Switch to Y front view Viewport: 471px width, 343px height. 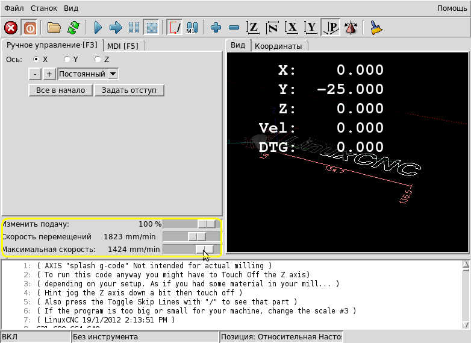(311, 28)
